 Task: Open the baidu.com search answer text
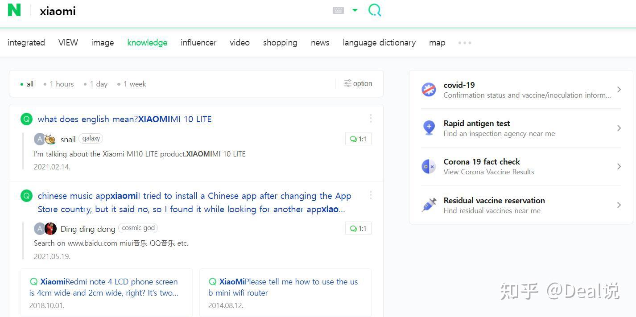[111, 243]
